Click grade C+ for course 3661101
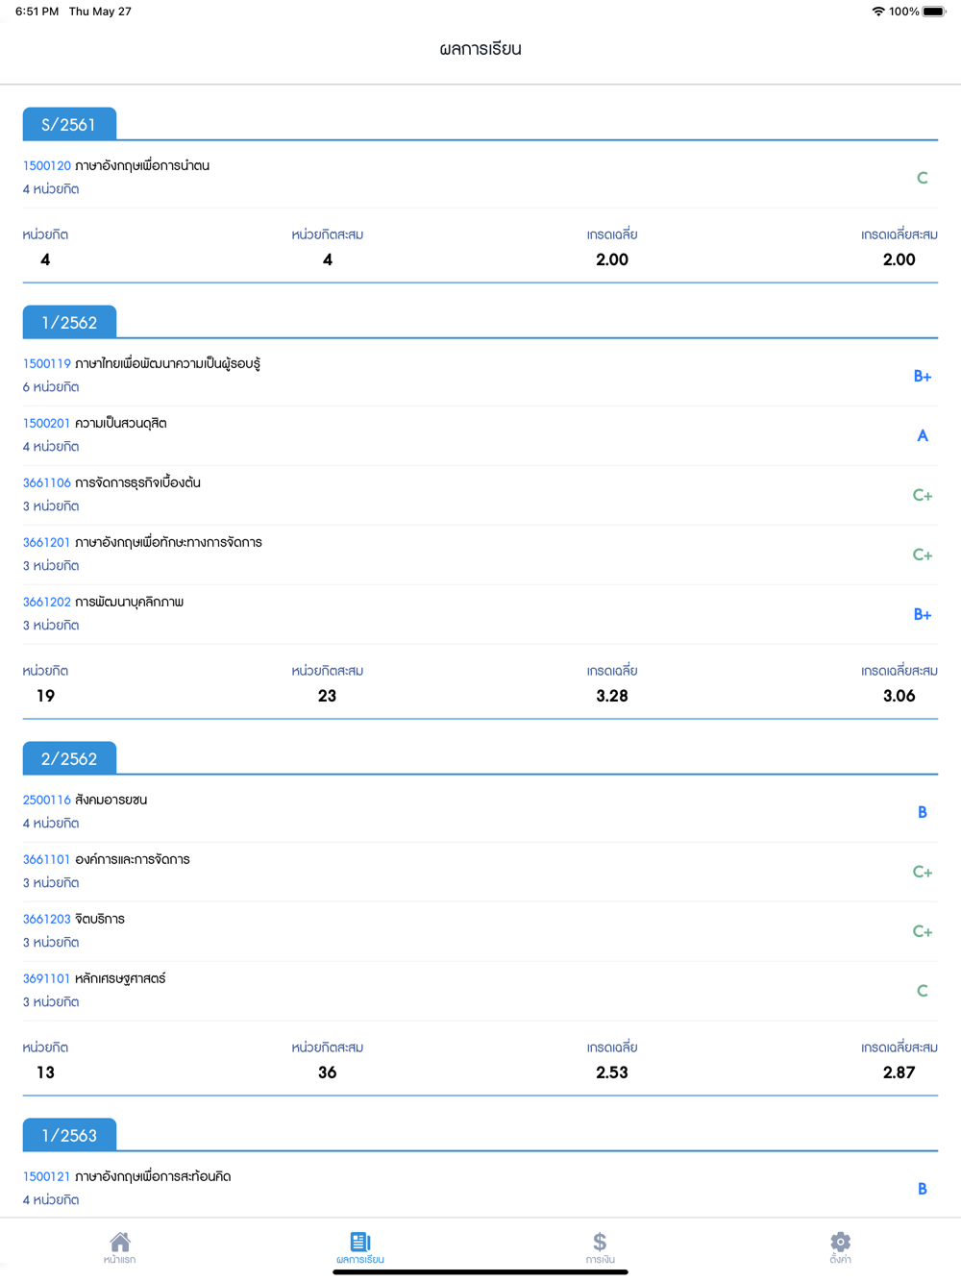 pos(923,872)
